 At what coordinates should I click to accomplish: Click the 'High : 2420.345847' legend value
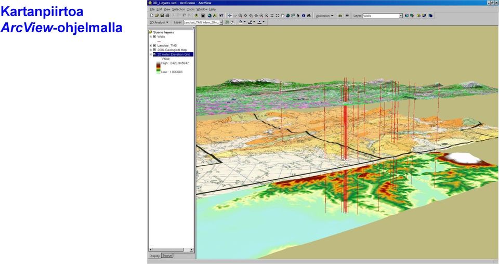coord(175,63)
